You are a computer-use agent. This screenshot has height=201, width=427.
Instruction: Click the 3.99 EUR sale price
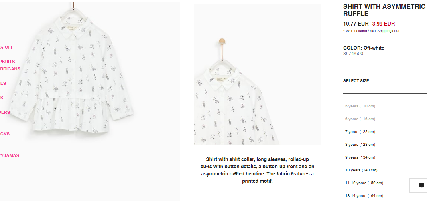point(383,24)
